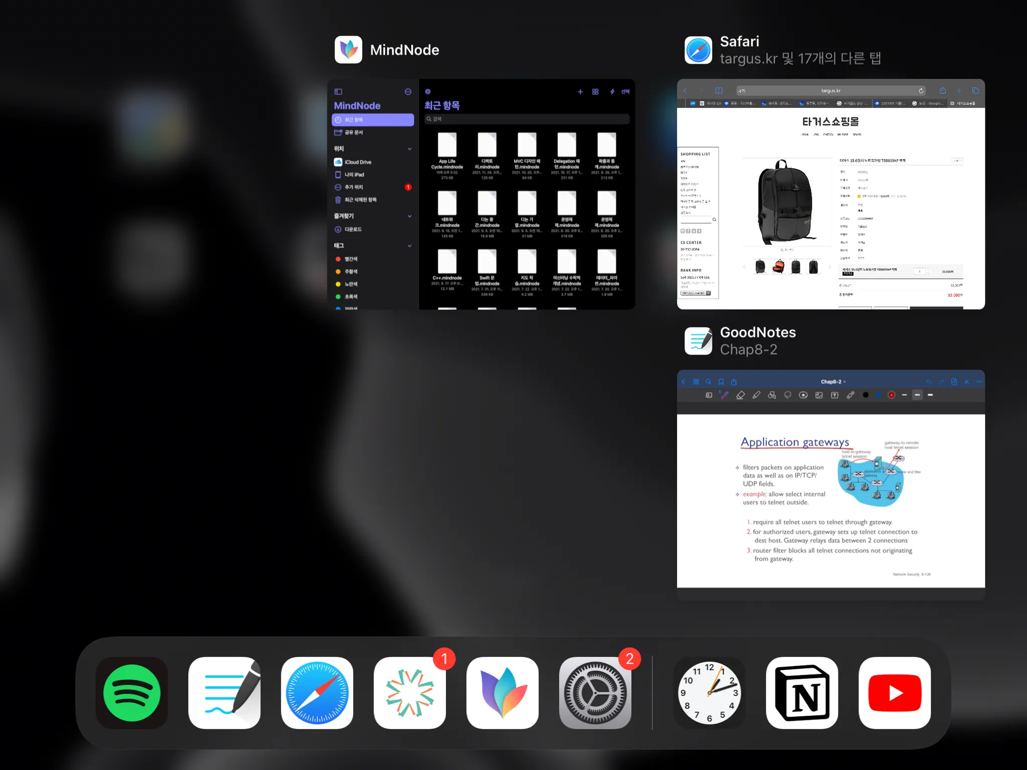Toggle the MindNode sidebar panel icon
This screenshot has width=1027, height=770.
coord(338,92)
